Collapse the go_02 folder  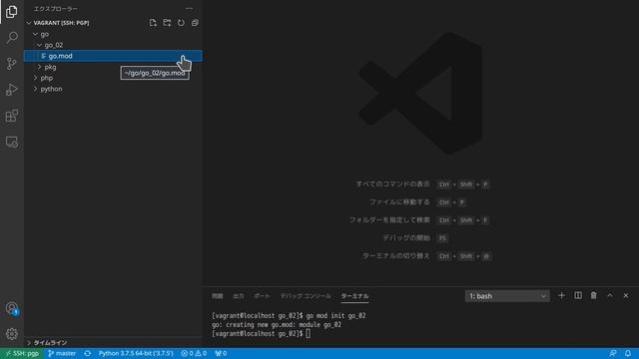tap(113, 45)
